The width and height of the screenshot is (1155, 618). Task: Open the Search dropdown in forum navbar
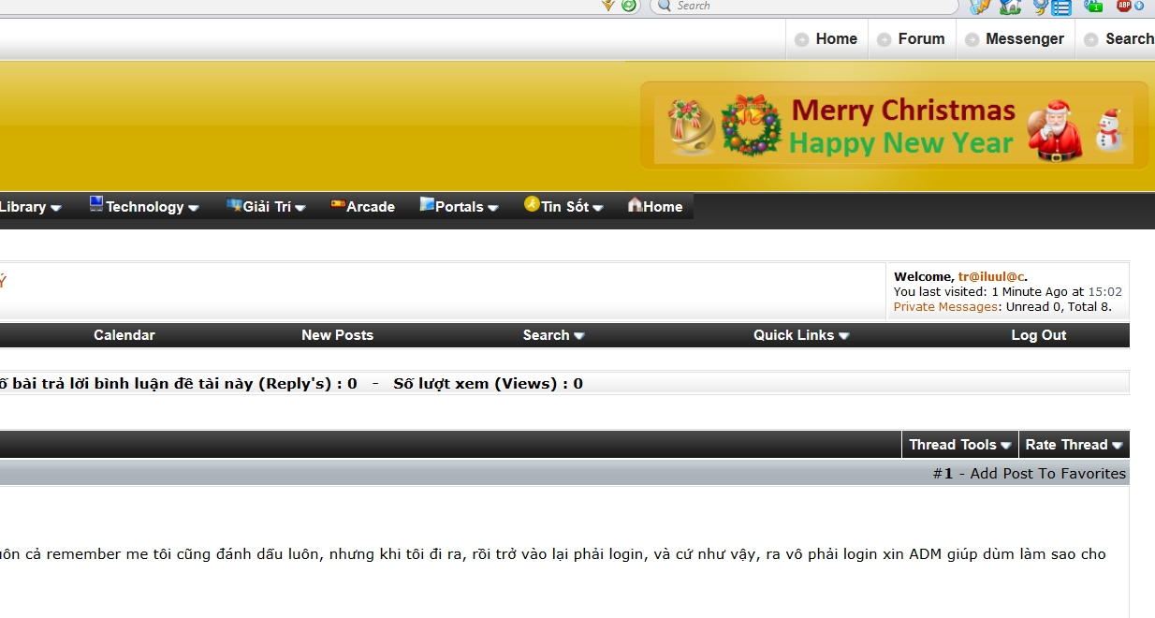pos(553,335)
